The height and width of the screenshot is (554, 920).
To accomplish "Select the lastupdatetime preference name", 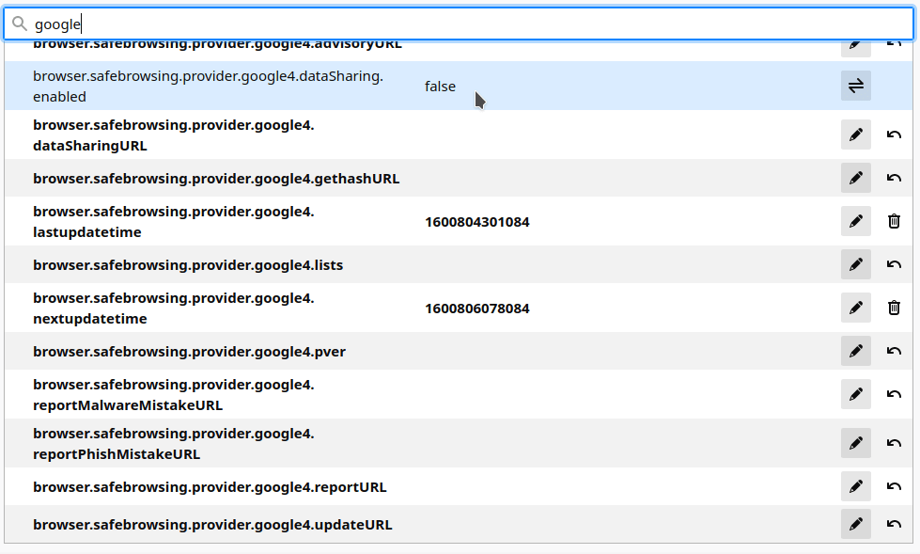I will (174, 221).
